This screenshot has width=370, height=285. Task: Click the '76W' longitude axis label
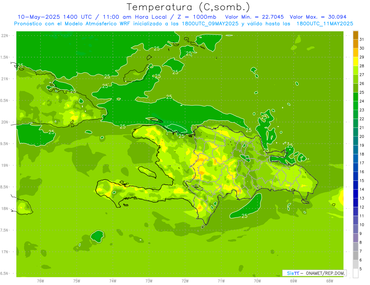coord(40,281)
